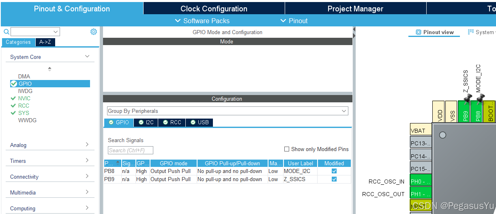The image size is (496, 214).
Task: Expand the Multimedia category
Action: point(87,192)
